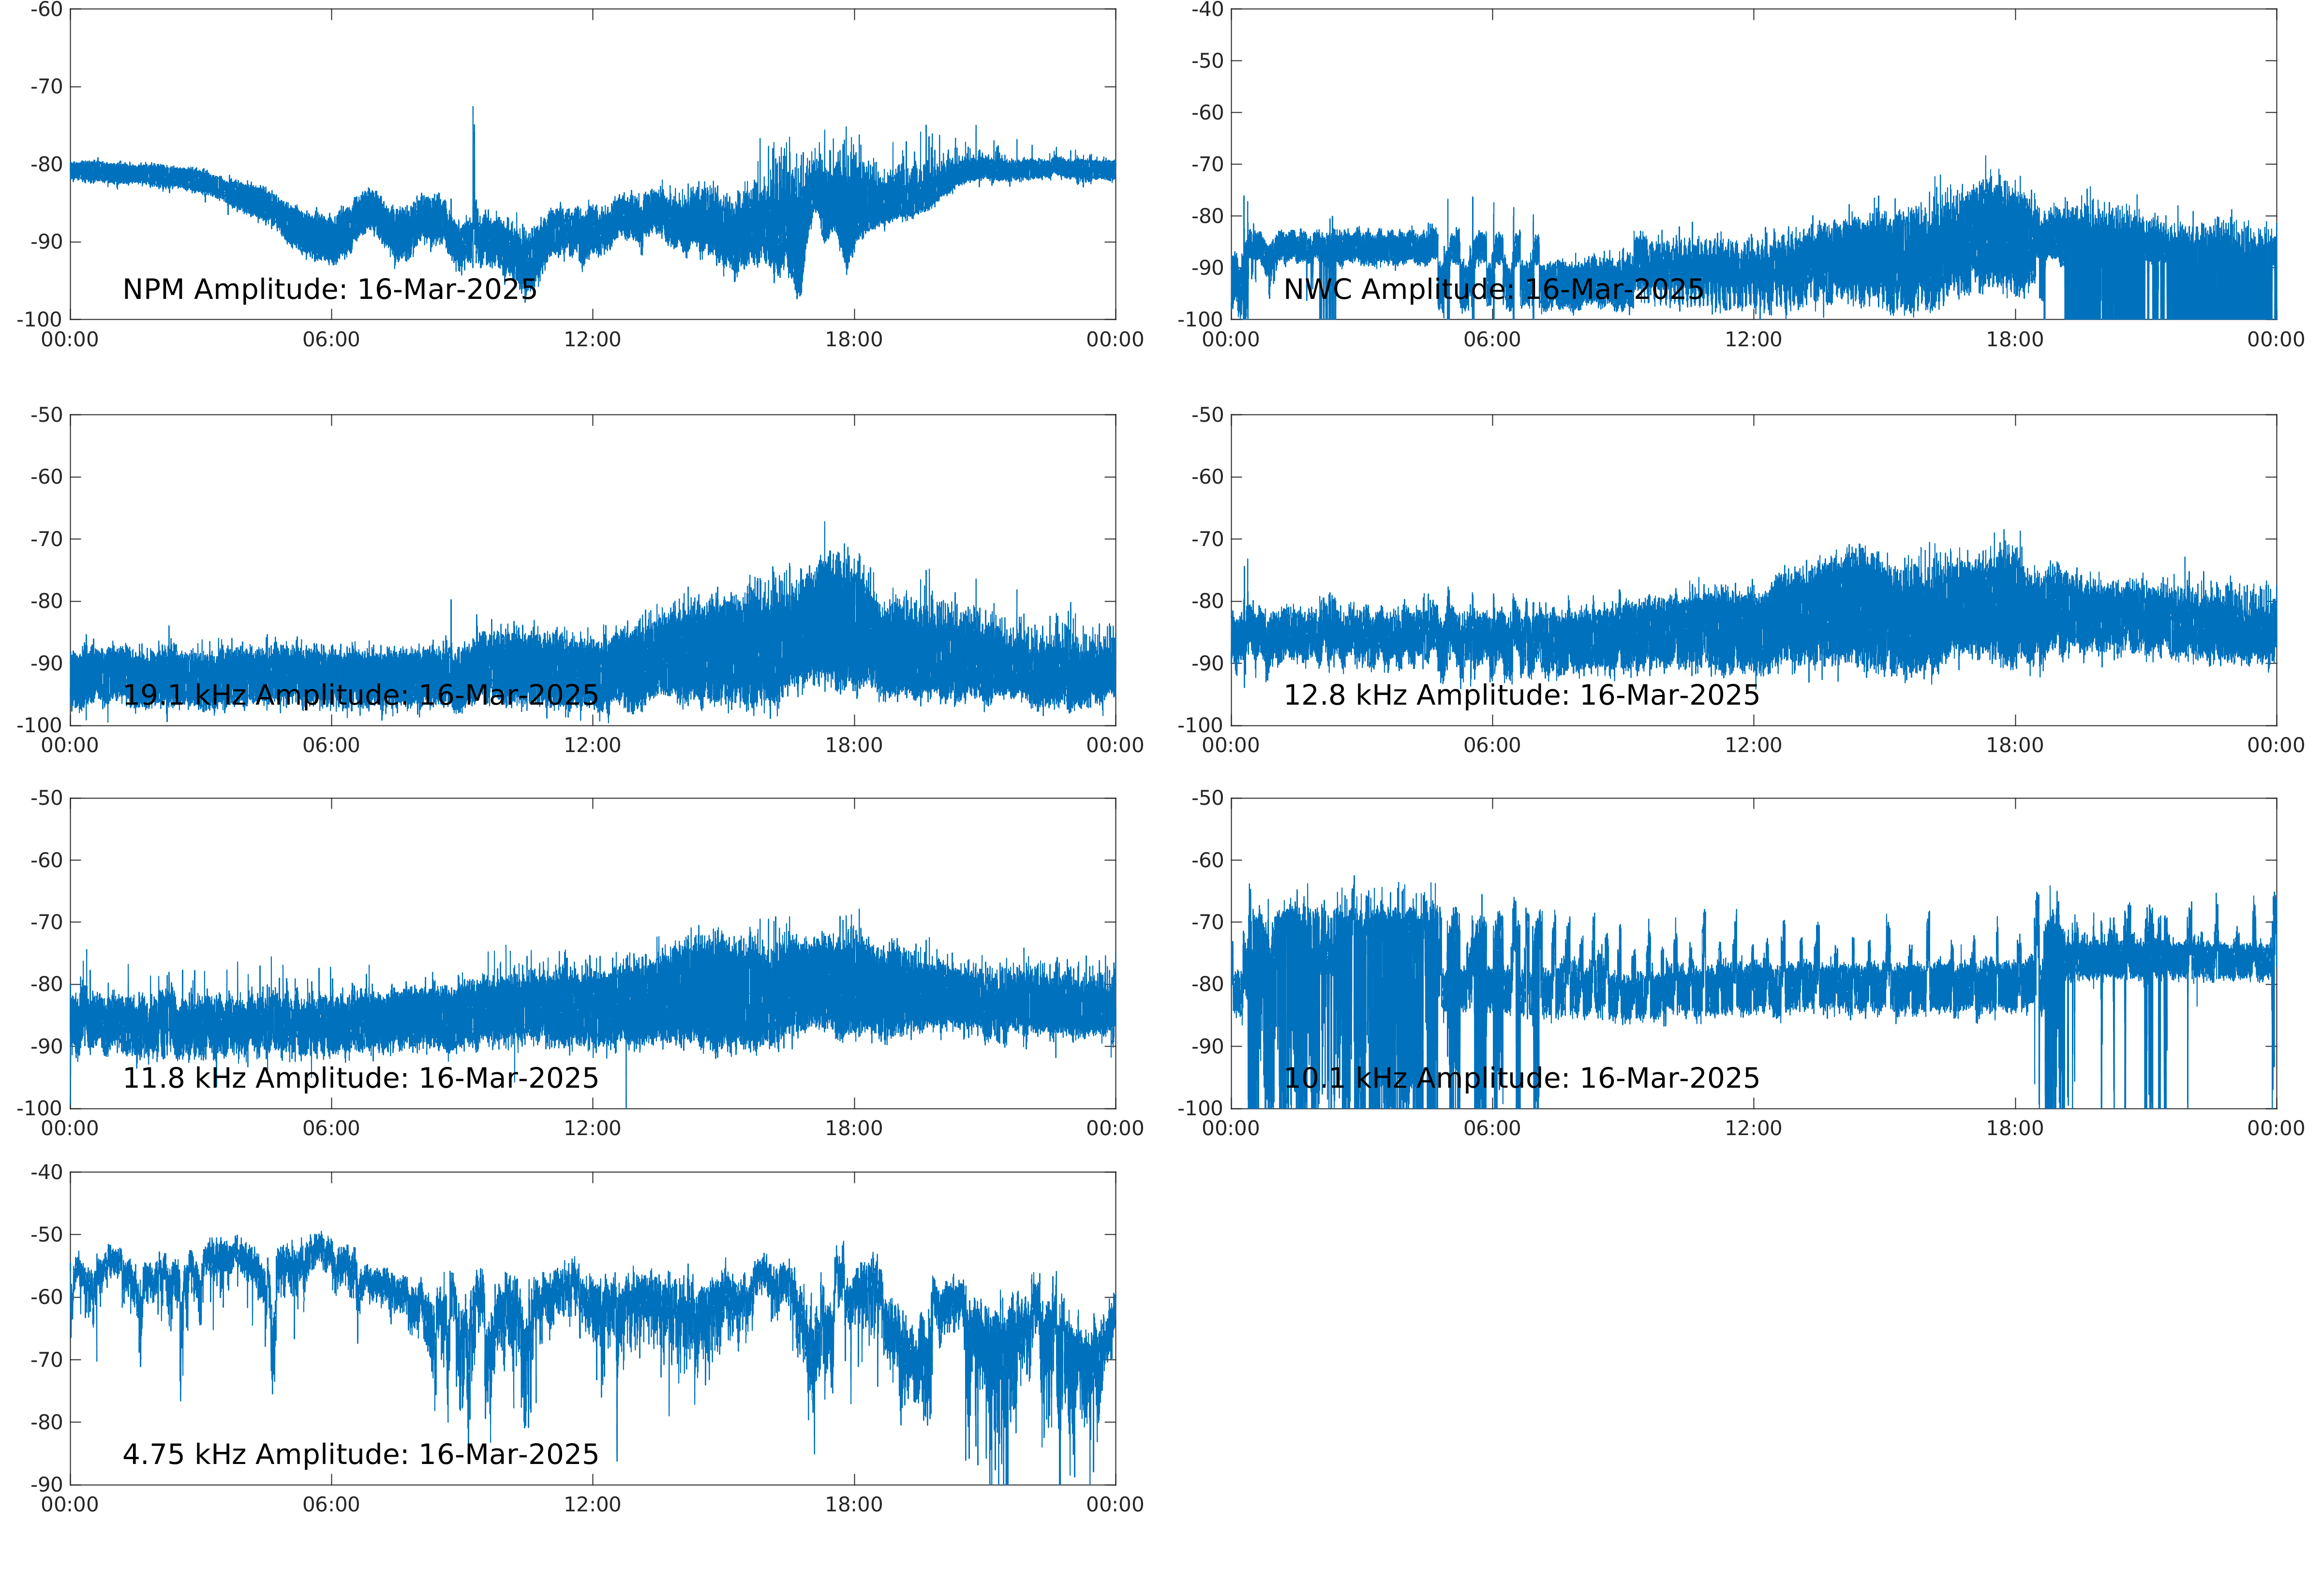
Task: Click 18:00 tick label under NPM plot
Action: point(854,340)
